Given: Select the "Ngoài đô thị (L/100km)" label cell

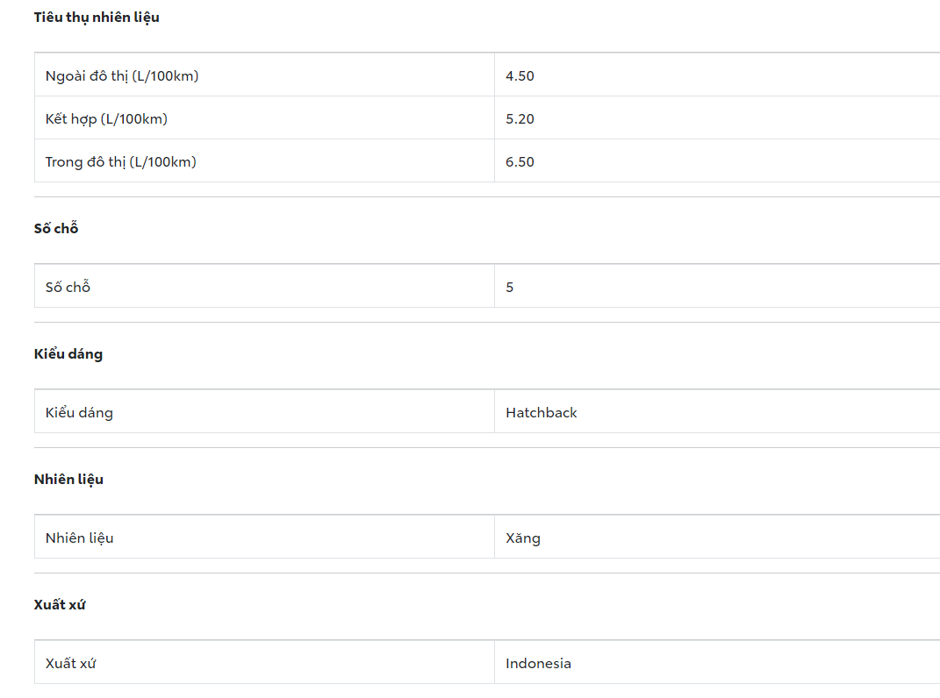Looking at the screenshot, I should click(x=122, y=76).
